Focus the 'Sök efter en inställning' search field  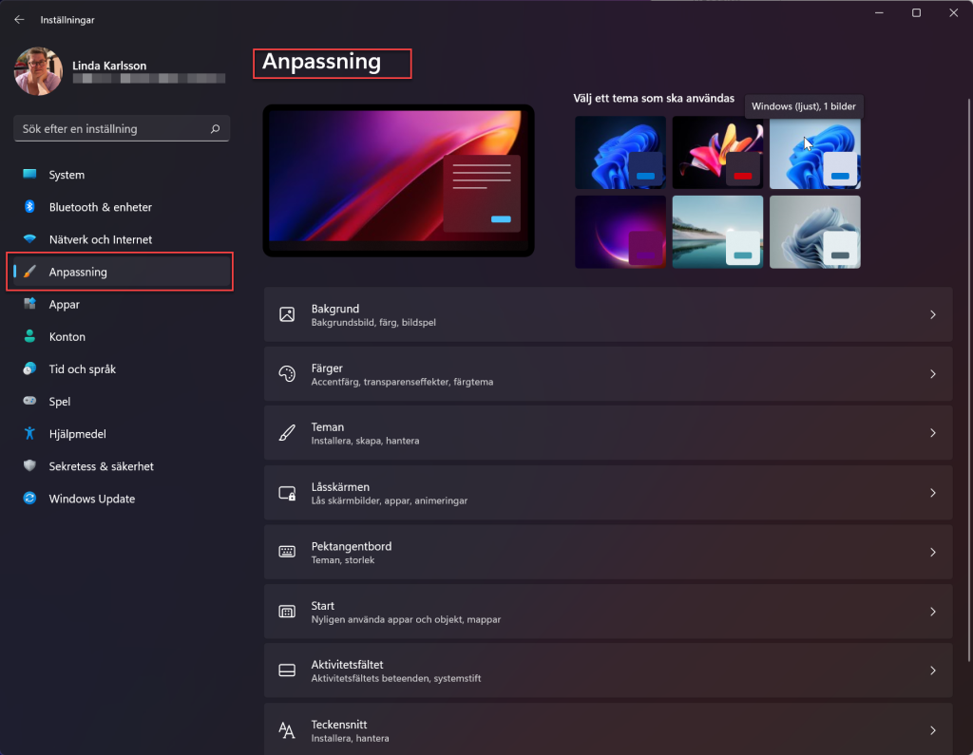tap(122, 129)
